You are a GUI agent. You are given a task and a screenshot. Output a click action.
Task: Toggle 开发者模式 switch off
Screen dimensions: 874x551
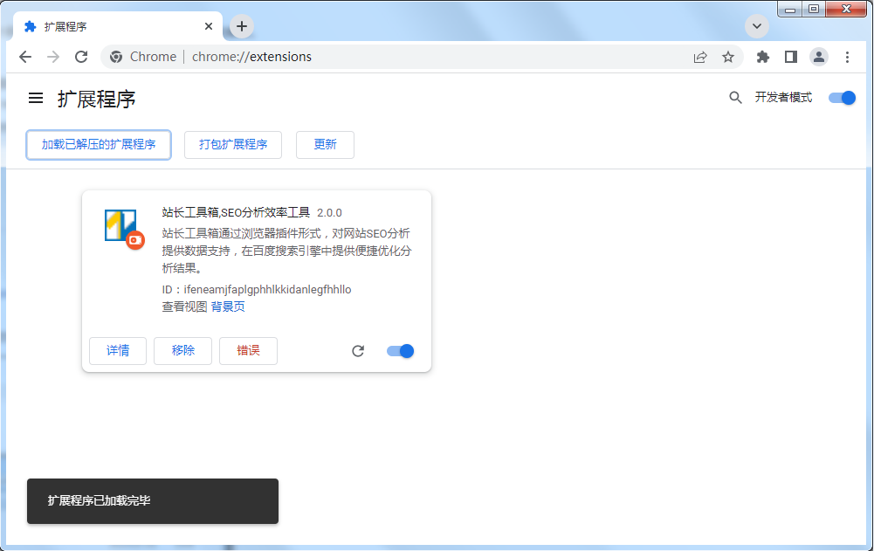click(x=842, y=98)
